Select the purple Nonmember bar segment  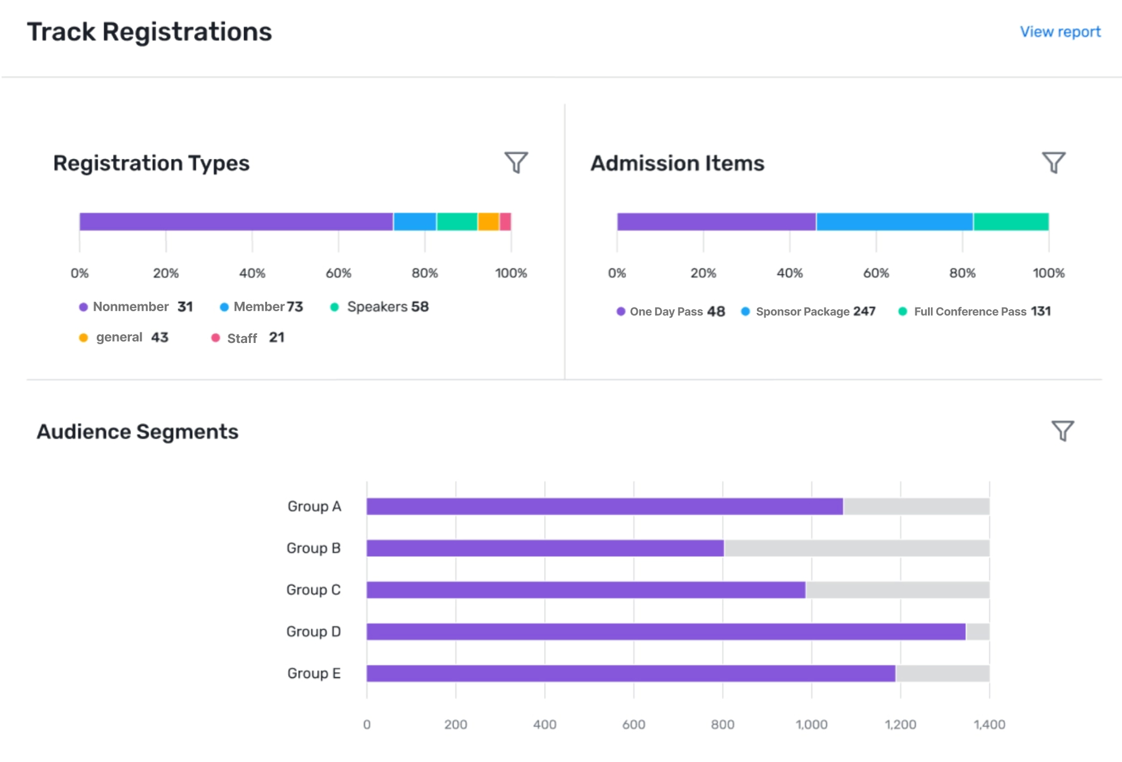(x=236, y=222)
